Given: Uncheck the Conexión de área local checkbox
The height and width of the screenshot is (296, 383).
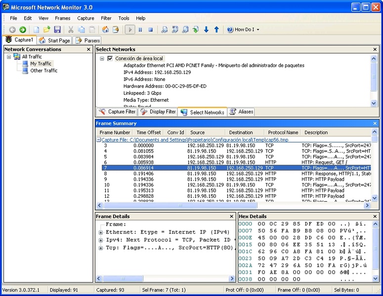Looking at the screenshot, I should (110, 59).
